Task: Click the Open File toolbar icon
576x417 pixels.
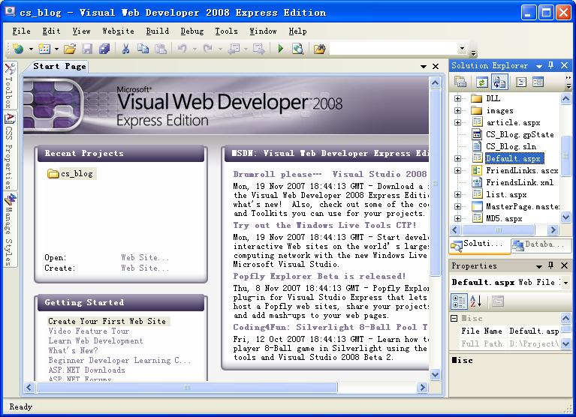Action: [x=69, y=49]
